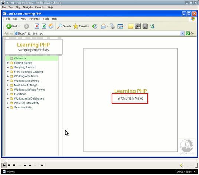Click the green Refresh page icon
Image resolution: width=199 pixels, height=175 pixels.
point(44,26)
